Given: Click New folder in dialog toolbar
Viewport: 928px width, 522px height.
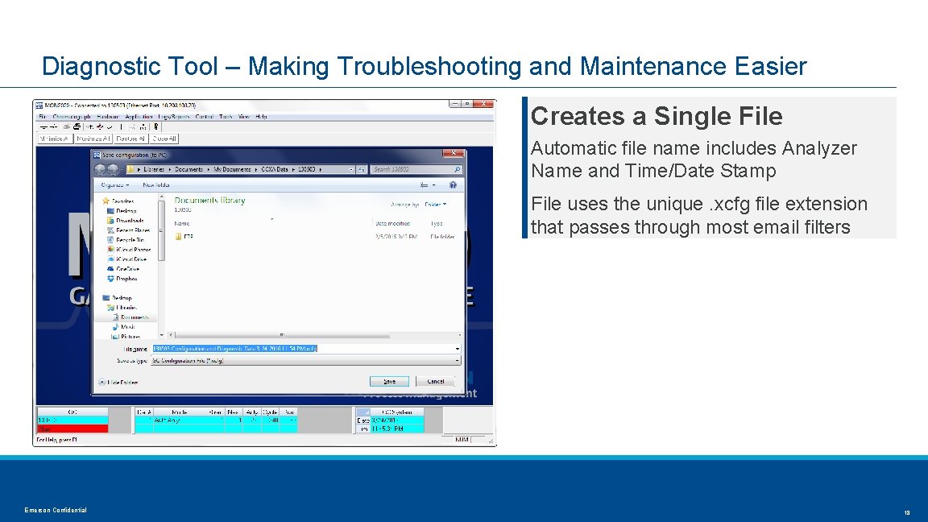Looking at the screenshot, I should [x=155, y=185].
